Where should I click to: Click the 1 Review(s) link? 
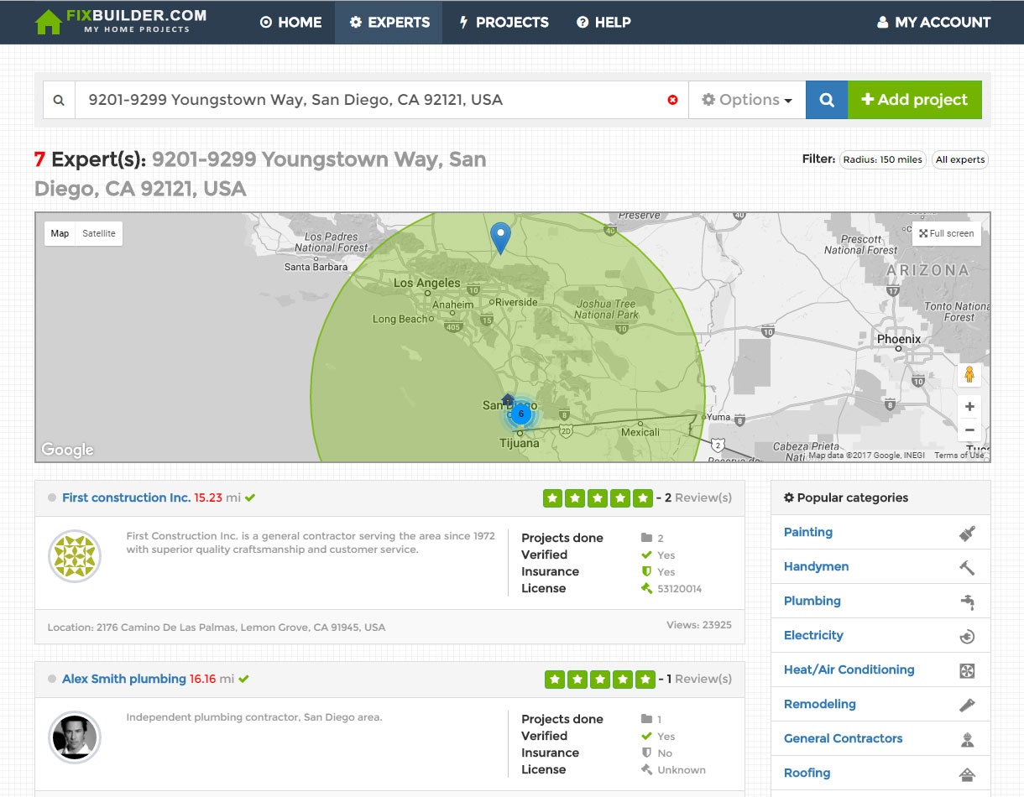(699, 679)
